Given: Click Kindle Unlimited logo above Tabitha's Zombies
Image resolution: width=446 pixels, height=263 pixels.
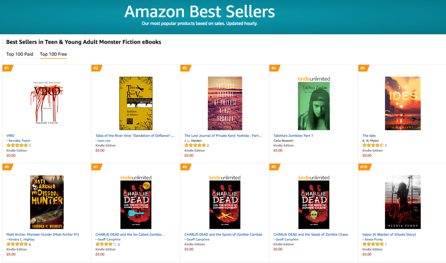Looking at the screenshot, I should [314, 79].
